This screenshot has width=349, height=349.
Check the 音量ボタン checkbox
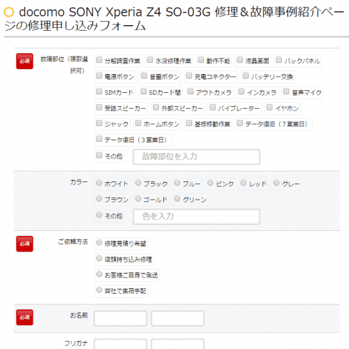144,76
